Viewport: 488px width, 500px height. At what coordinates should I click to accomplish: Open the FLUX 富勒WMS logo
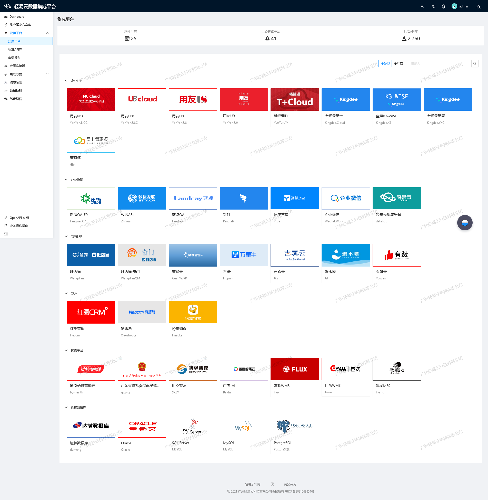[x=295, y=369]
